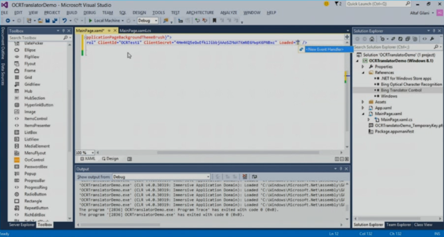Expand the App.xaml node
The image size is (444, 237).
(363, 108)
